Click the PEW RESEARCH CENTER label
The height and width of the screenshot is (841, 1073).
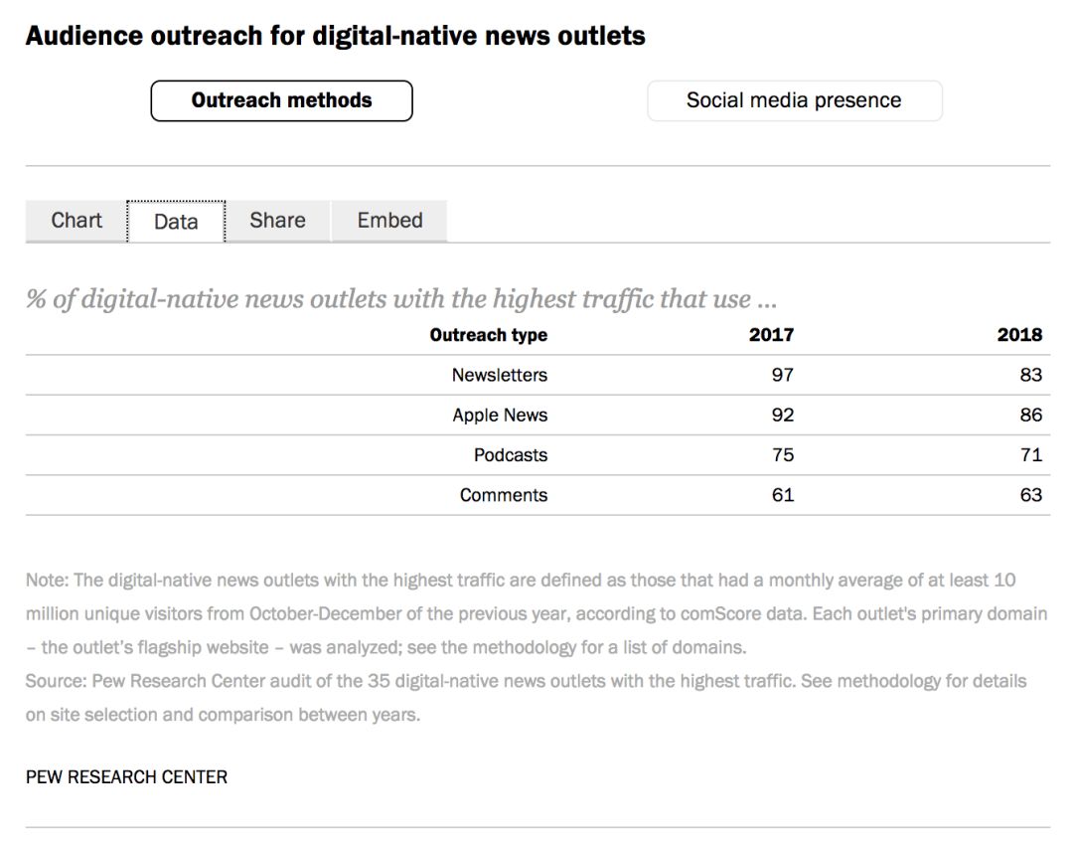tap(126, 777)
